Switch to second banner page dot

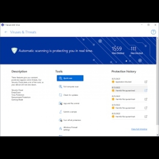(130, 61)
